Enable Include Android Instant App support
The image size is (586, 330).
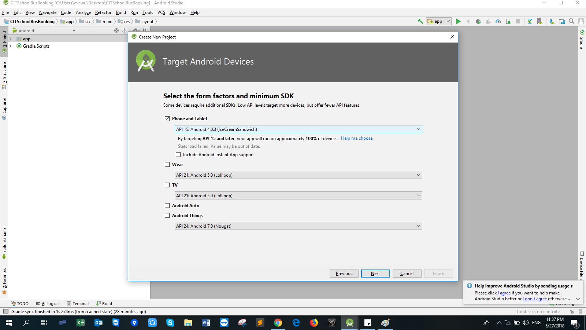pyautogui.click(x=178, y=155)
